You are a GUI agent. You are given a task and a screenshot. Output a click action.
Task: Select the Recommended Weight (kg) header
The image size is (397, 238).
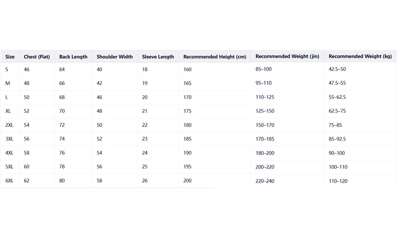pyautogui.click(x=360, y=56)
